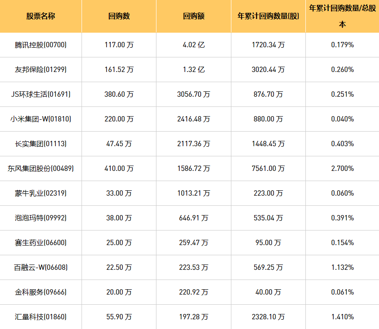Click the 1.132% ratio cell

(342, 267)
